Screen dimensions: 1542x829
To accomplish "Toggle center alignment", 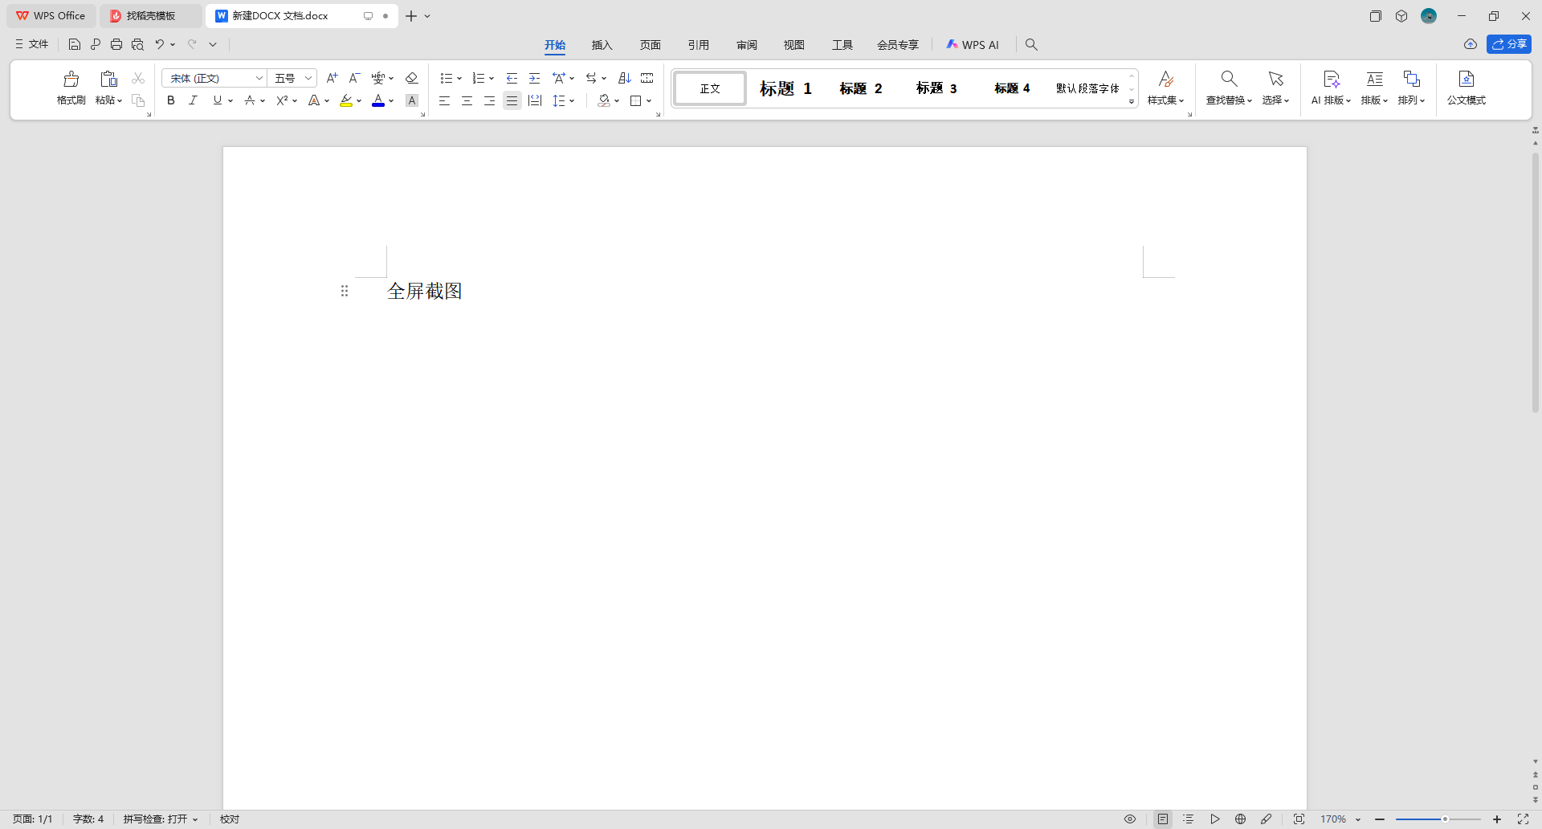I will point(467,100).
